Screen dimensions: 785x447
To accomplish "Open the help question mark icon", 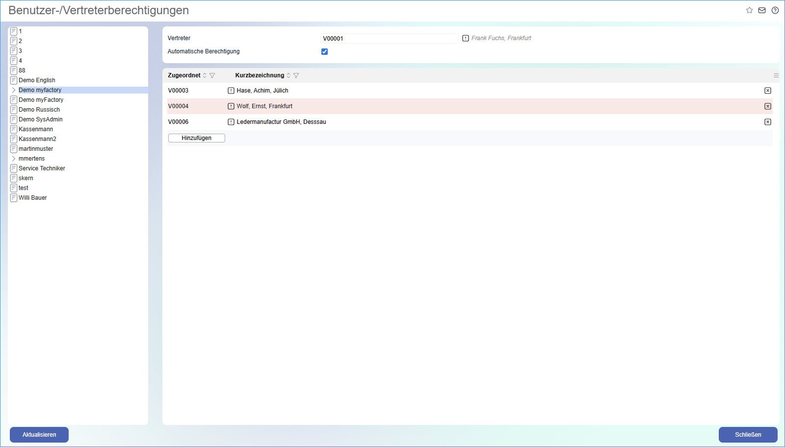I will coord(775,10).
